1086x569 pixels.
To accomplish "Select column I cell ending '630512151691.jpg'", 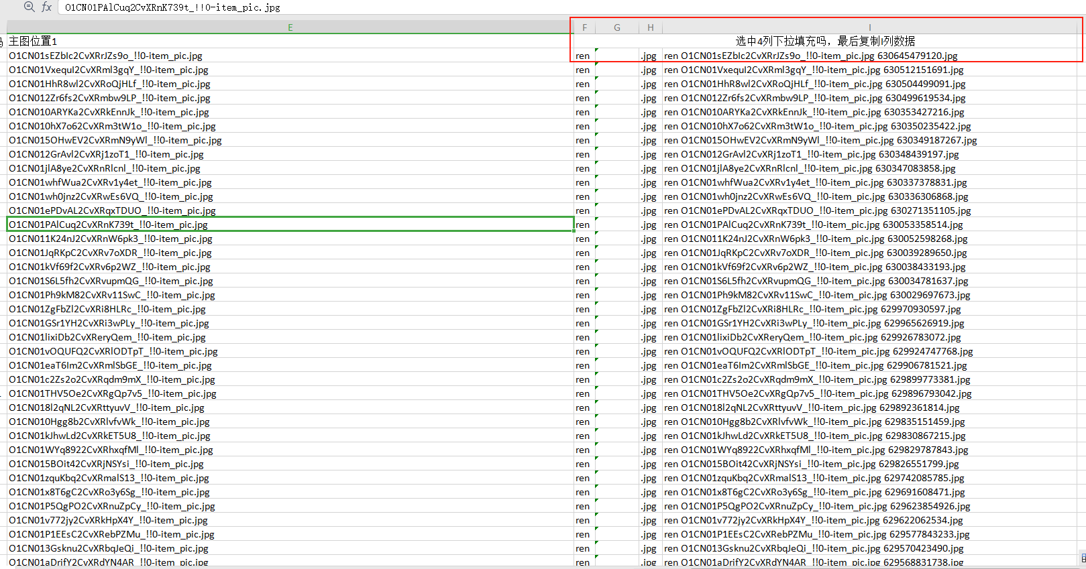I will (870, 70).
